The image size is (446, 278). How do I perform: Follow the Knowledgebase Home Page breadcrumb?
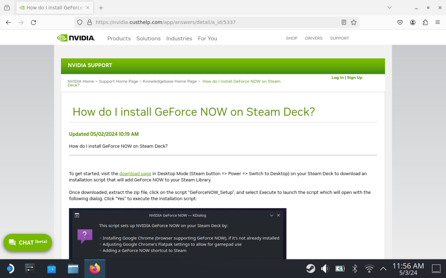pyautogui.click(x=170, y=81)
